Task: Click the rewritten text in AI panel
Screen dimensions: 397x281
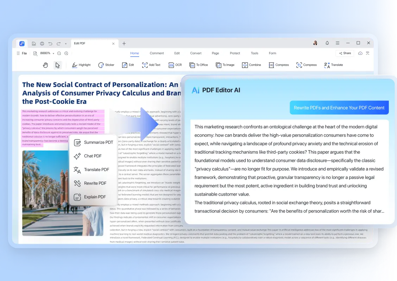Action: (289, 169)
